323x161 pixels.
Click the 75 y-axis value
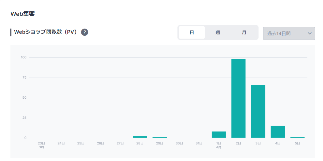(24, 78)
